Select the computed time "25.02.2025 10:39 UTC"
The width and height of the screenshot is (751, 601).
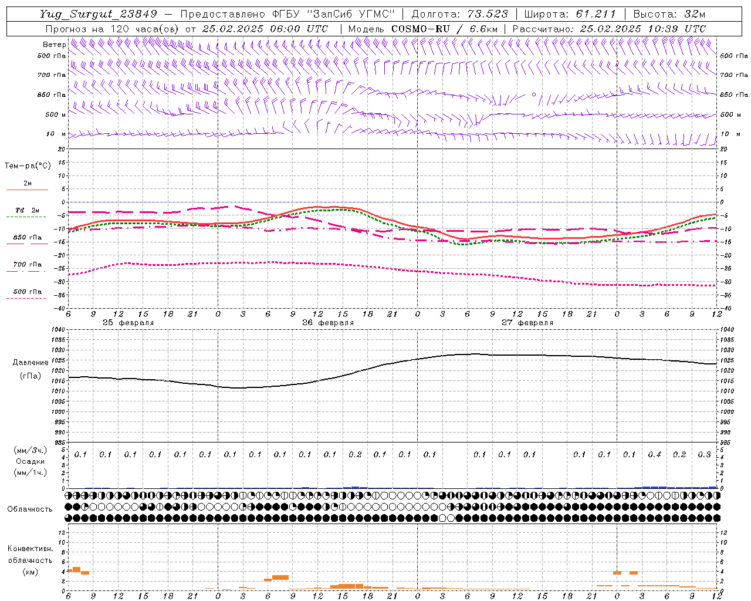point(642,28)
